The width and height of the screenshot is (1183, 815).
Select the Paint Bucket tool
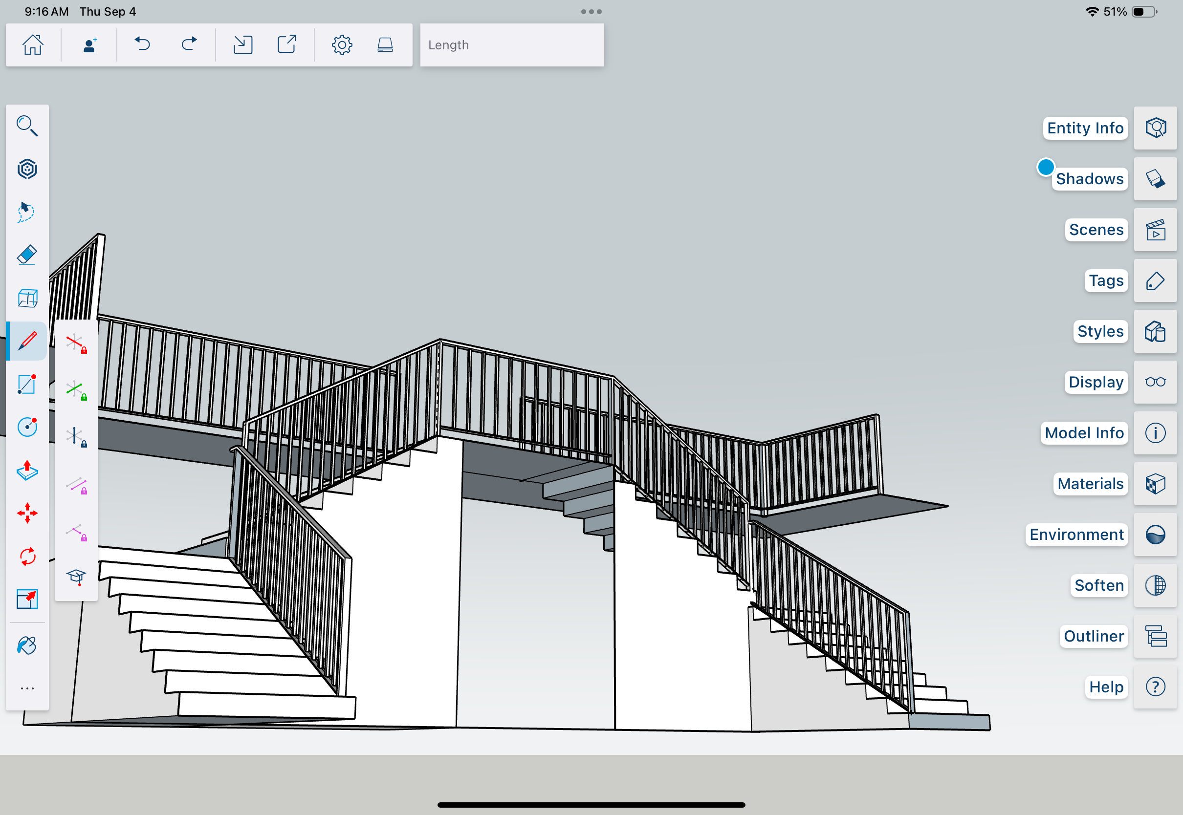[x=27, y=645]
